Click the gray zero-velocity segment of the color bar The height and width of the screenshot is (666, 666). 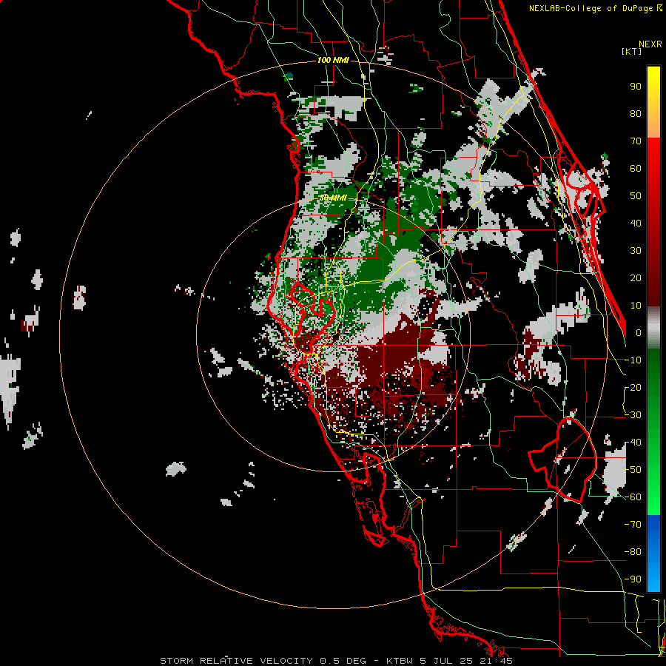[653, 328]
